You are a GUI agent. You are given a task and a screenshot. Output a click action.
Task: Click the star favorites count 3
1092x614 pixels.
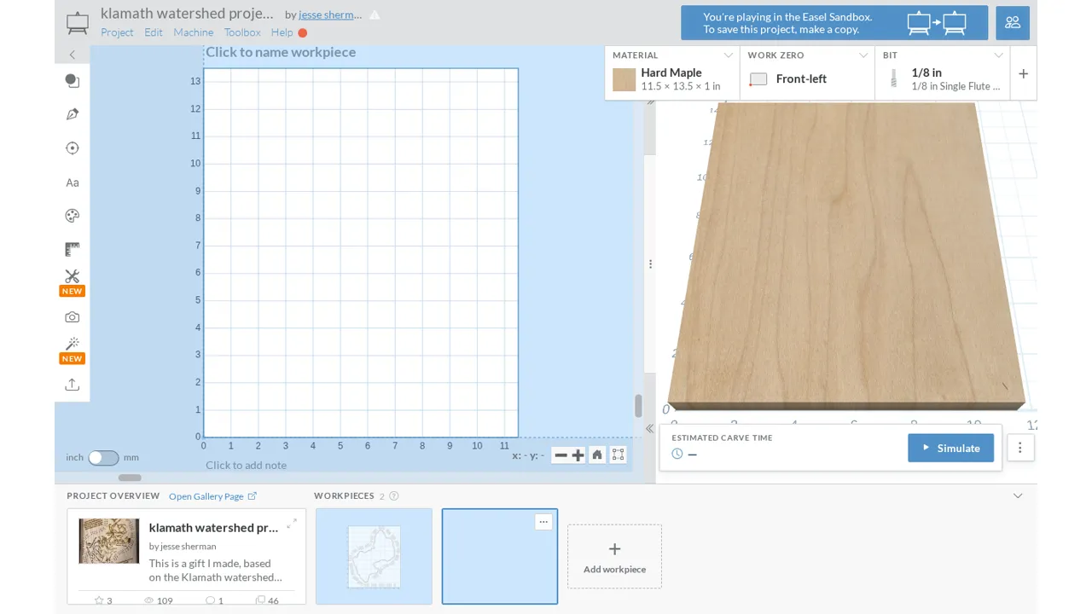click(x=103, y=600)
